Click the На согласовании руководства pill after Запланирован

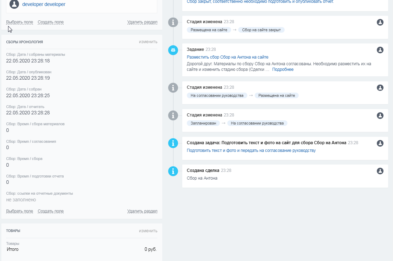point(257,123)
